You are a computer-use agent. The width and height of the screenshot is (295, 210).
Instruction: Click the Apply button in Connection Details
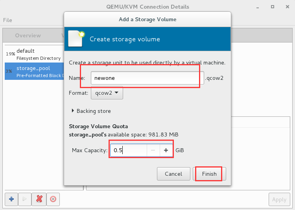pyautogui.click(x=279, y=199)
